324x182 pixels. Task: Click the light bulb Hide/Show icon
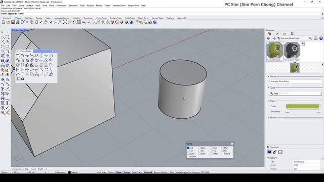coord(103,22)
